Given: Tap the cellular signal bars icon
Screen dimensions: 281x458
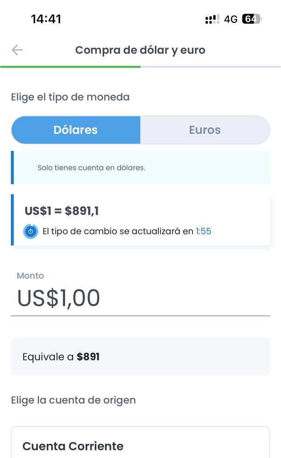Looking at the screenshot, I should 212,19.
